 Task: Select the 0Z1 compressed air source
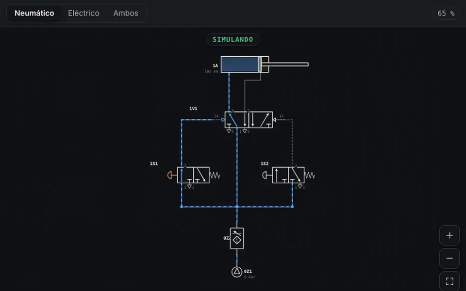coord(237,272)
